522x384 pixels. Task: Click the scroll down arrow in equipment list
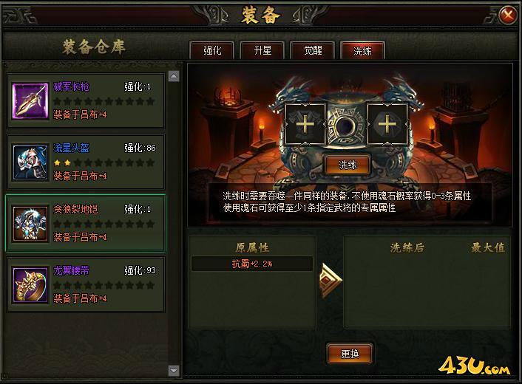pyautogui.click(x=174, y=370)
